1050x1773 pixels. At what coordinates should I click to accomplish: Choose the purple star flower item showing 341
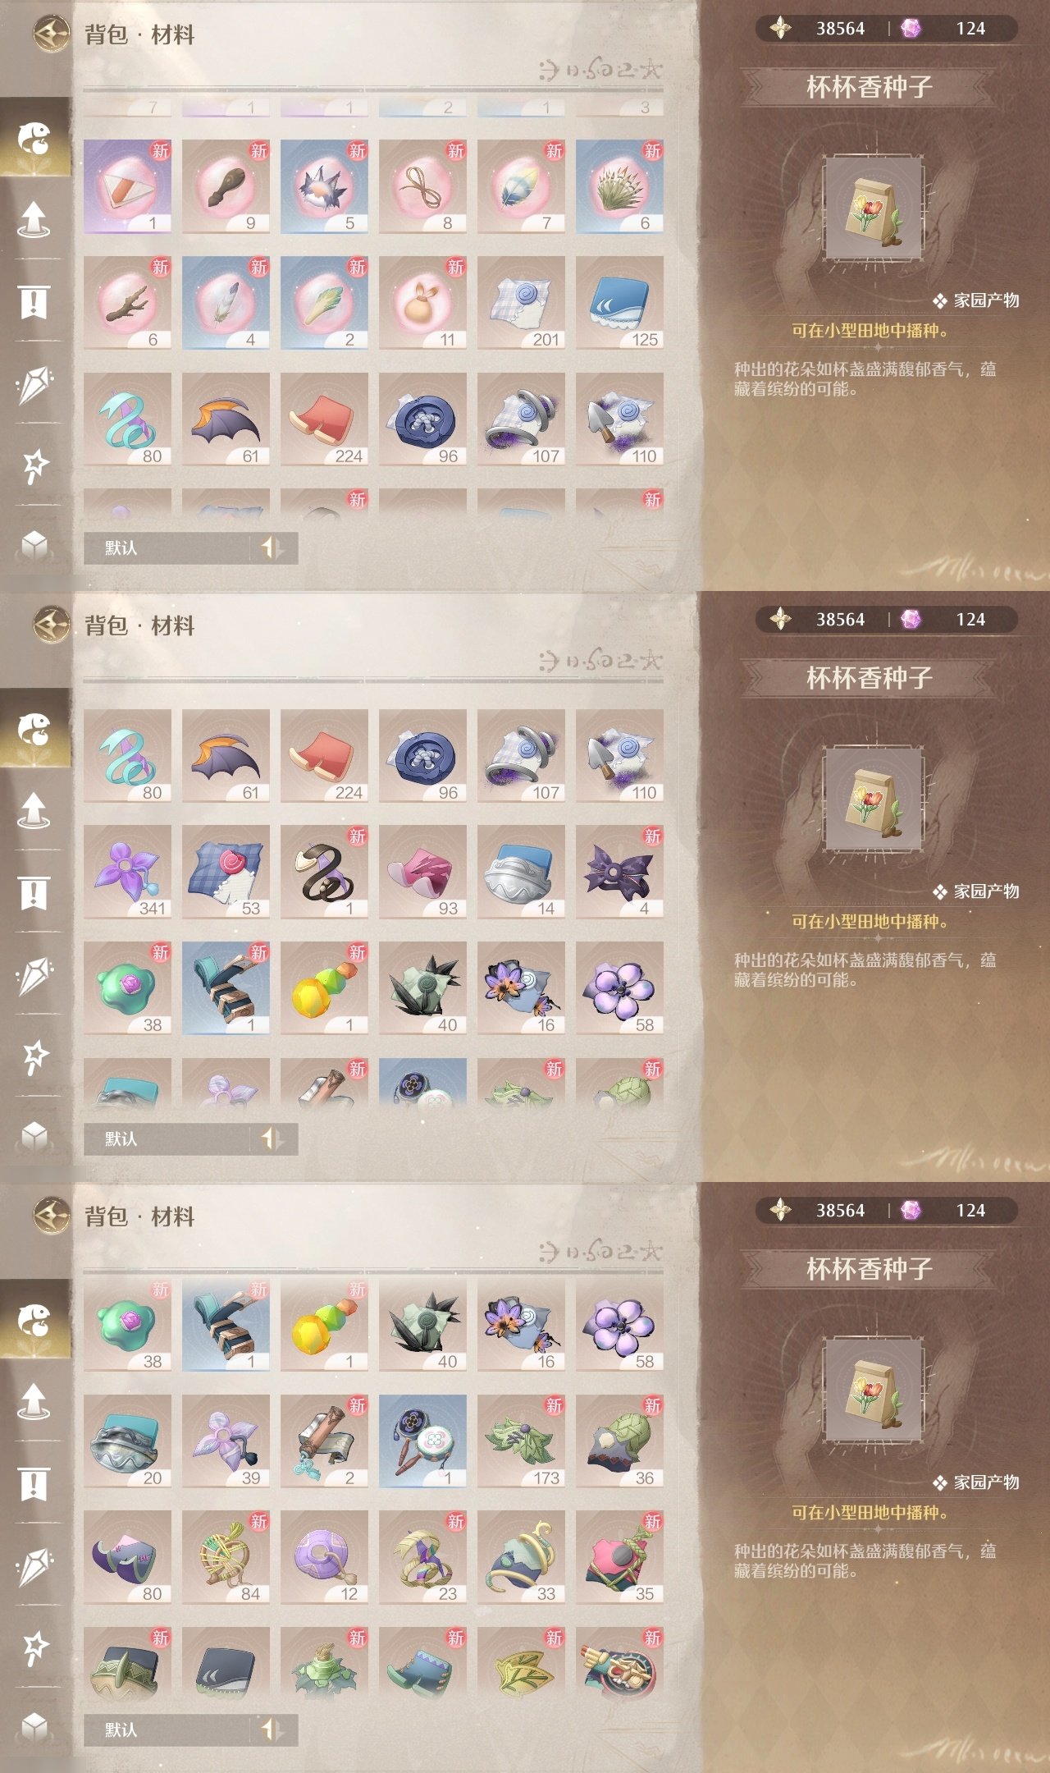point(127,872)
